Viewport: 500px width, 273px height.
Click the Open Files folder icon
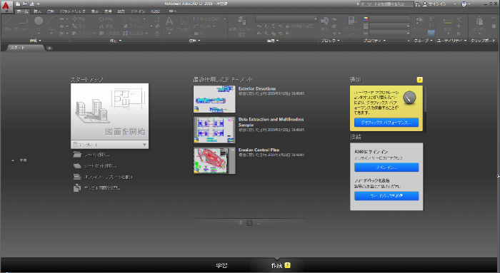pyautogui.click(x=77, y=155)
